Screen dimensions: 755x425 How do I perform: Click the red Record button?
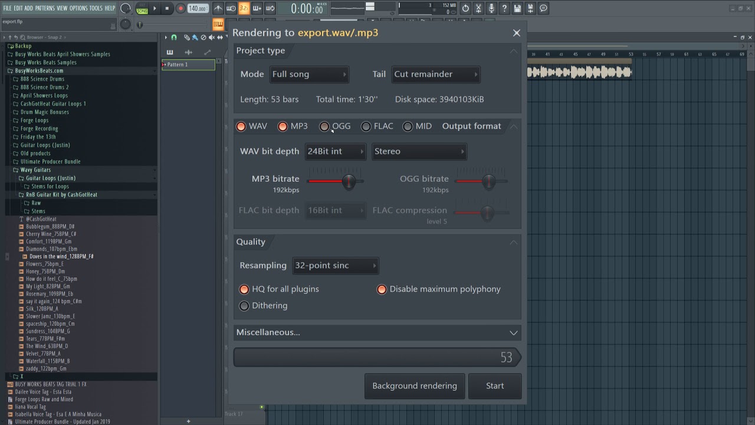pos(180,8)
